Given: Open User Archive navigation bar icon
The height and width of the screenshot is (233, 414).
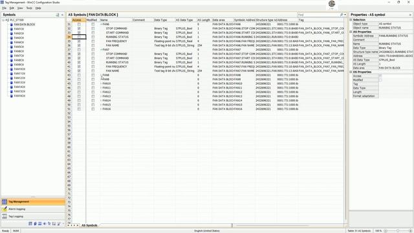Looking at the screenshot, I should click(40, 224).
